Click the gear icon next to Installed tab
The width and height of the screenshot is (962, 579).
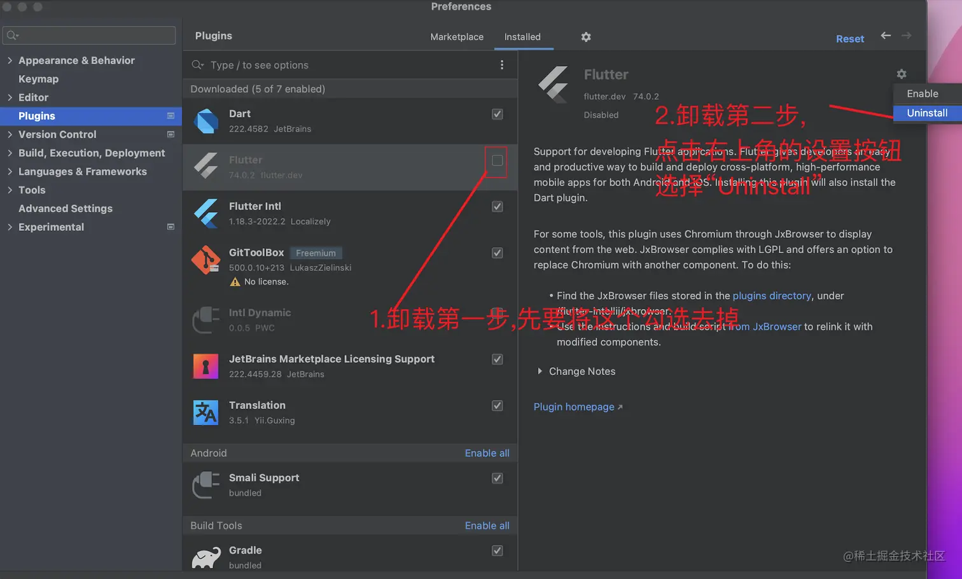[585, 37]
